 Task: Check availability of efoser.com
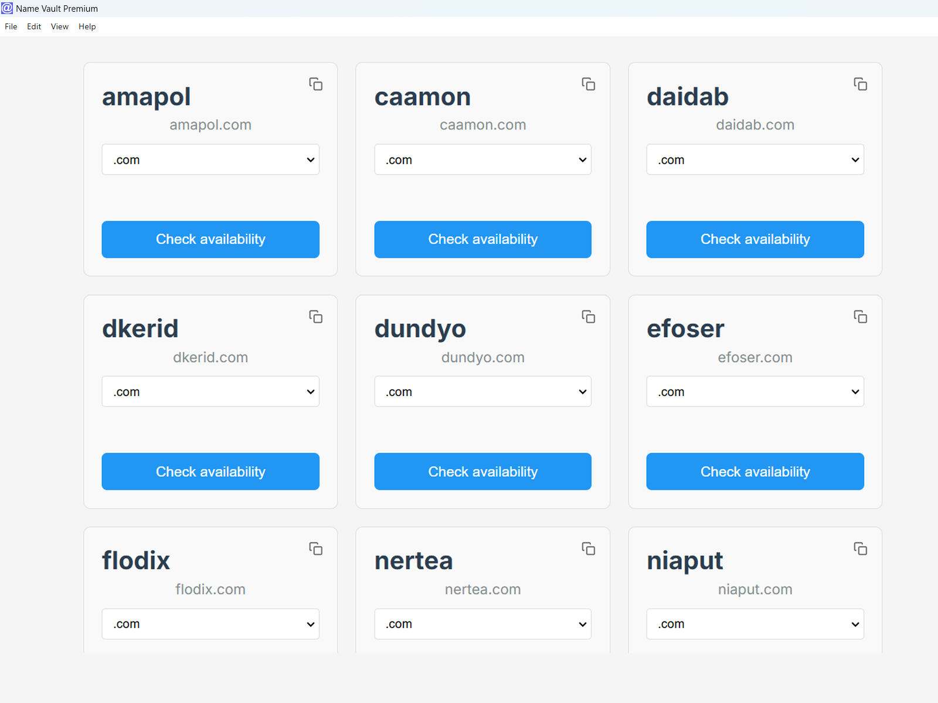(755, 472)
